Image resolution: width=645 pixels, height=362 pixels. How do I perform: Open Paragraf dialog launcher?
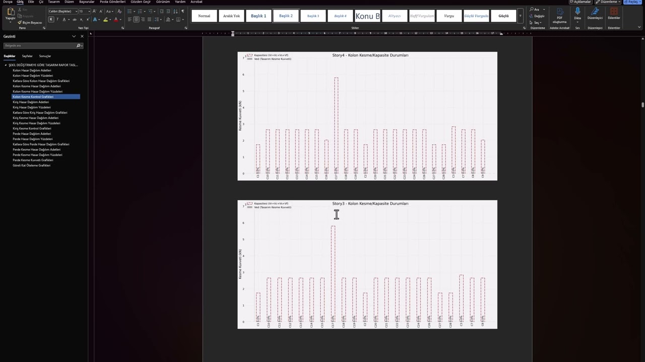(x=186, y=28)
